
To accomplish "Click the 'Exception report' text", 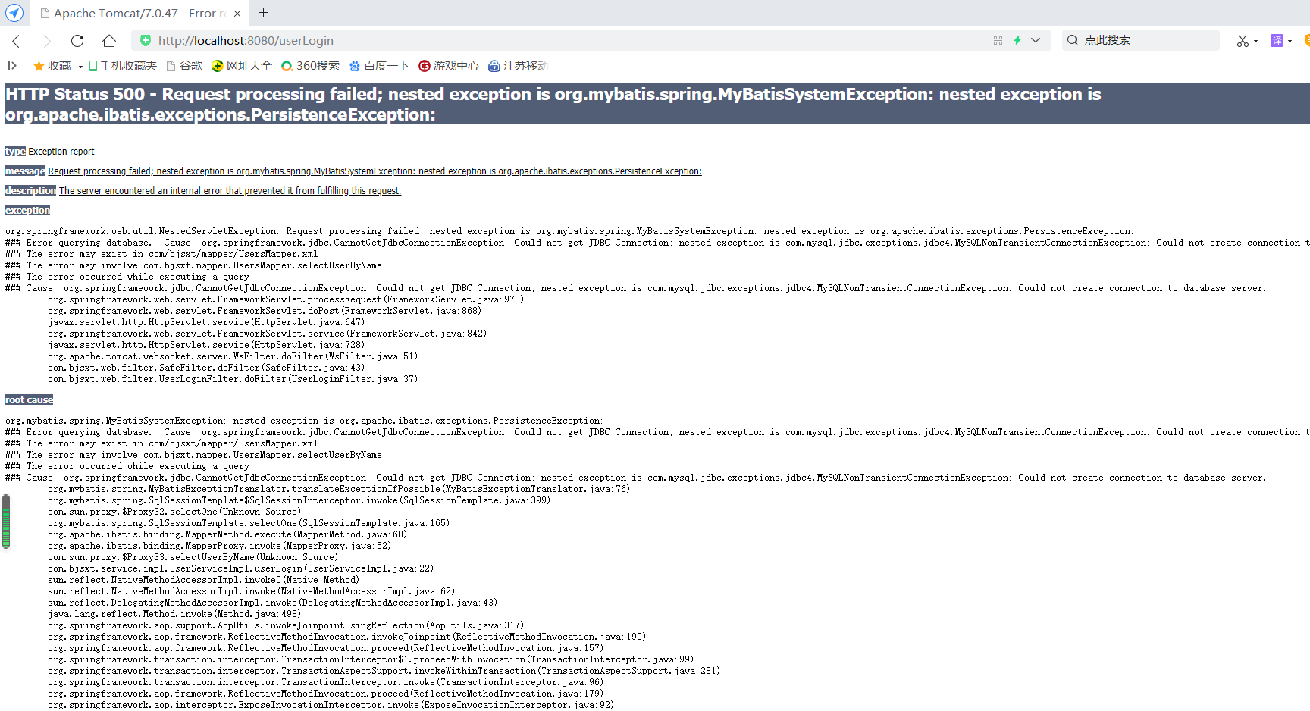I will (x=61, y=152).
